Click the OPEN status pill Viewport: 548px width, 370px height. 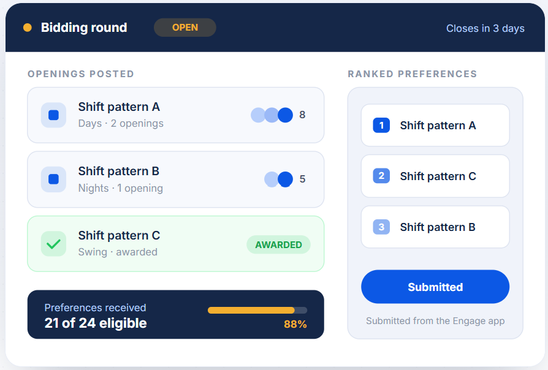185,28
